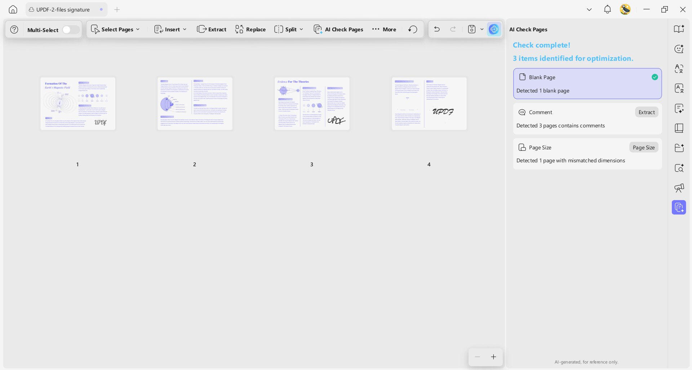Select page 1 thumbnail
This screenshot has height=370, width=692.
[78, 104]
